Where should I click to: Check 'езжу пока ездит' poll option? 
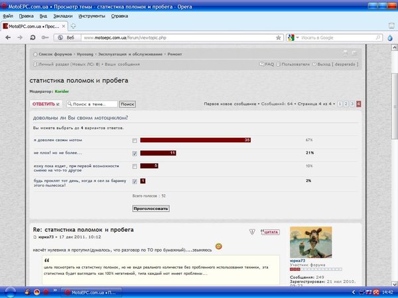pyautogui.click(x=135, y=166)
